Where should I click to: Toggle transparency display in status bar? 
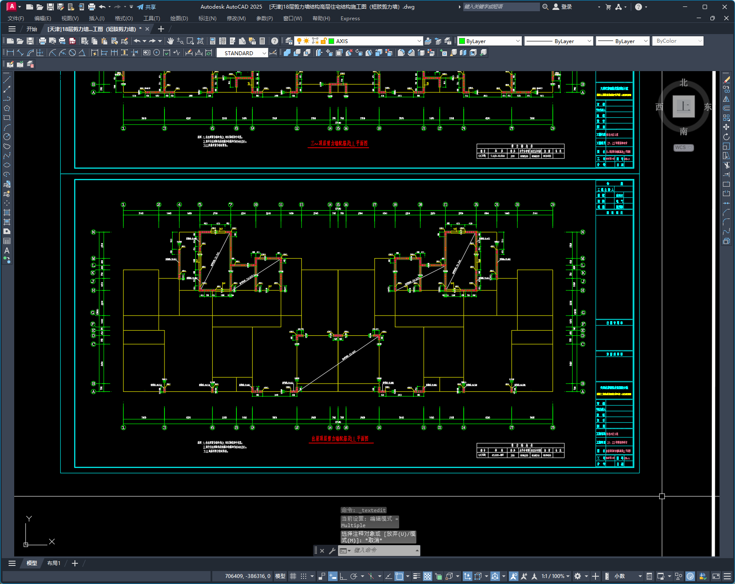[428, 576]
